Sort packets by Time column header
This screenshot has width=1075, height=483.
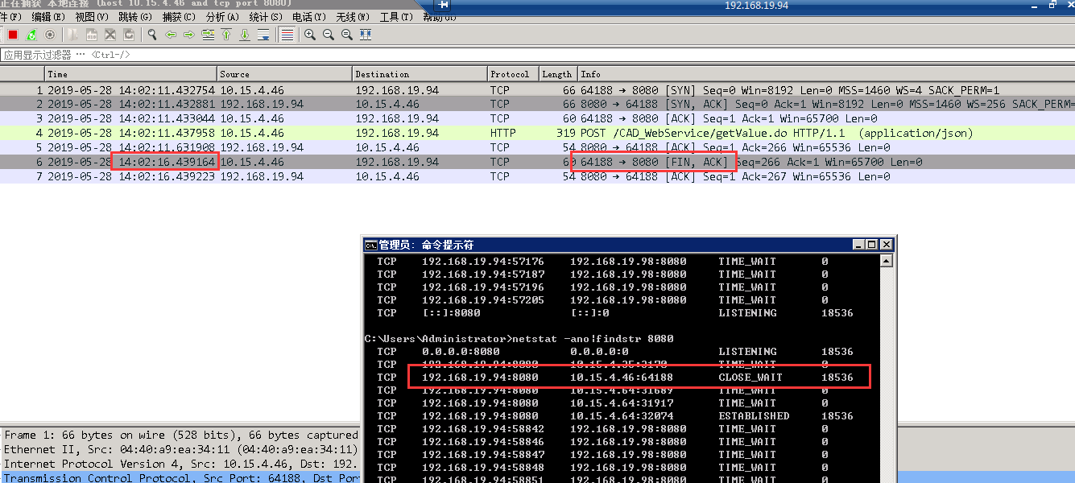pyautogui.click(x=130, y=74)
